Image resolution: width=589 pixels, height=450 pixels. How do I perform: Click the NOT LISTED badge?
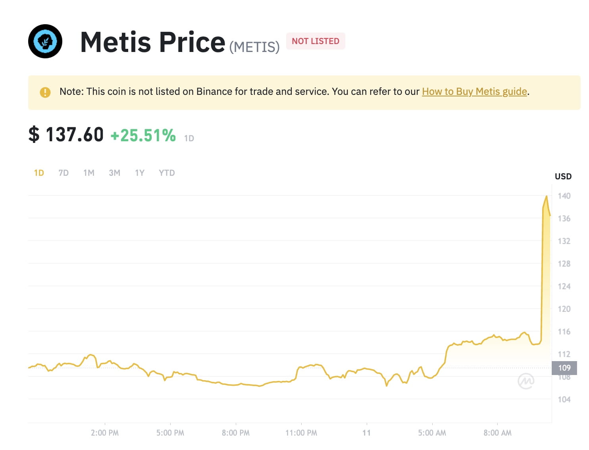(315, 41)
